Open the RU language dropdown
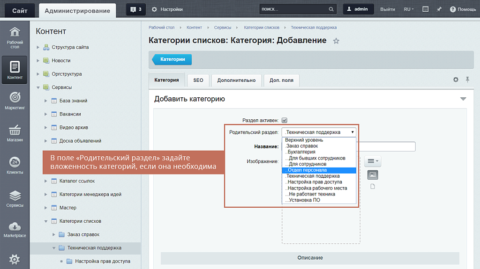The width and height of the screenshot is (480, 269). (x=409, y=9)
